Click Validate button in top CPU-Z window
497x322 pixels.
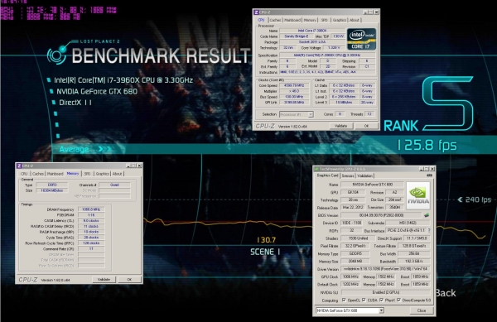point(340,126)
